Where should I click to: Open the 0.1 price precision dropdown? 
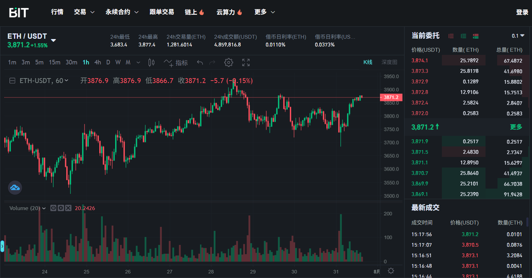pyautogui.click(x=518, y=36)
